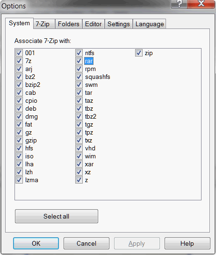216x255 pixels.
Task: Uncheck the ntfs checkbox
Action: point(79,53)
